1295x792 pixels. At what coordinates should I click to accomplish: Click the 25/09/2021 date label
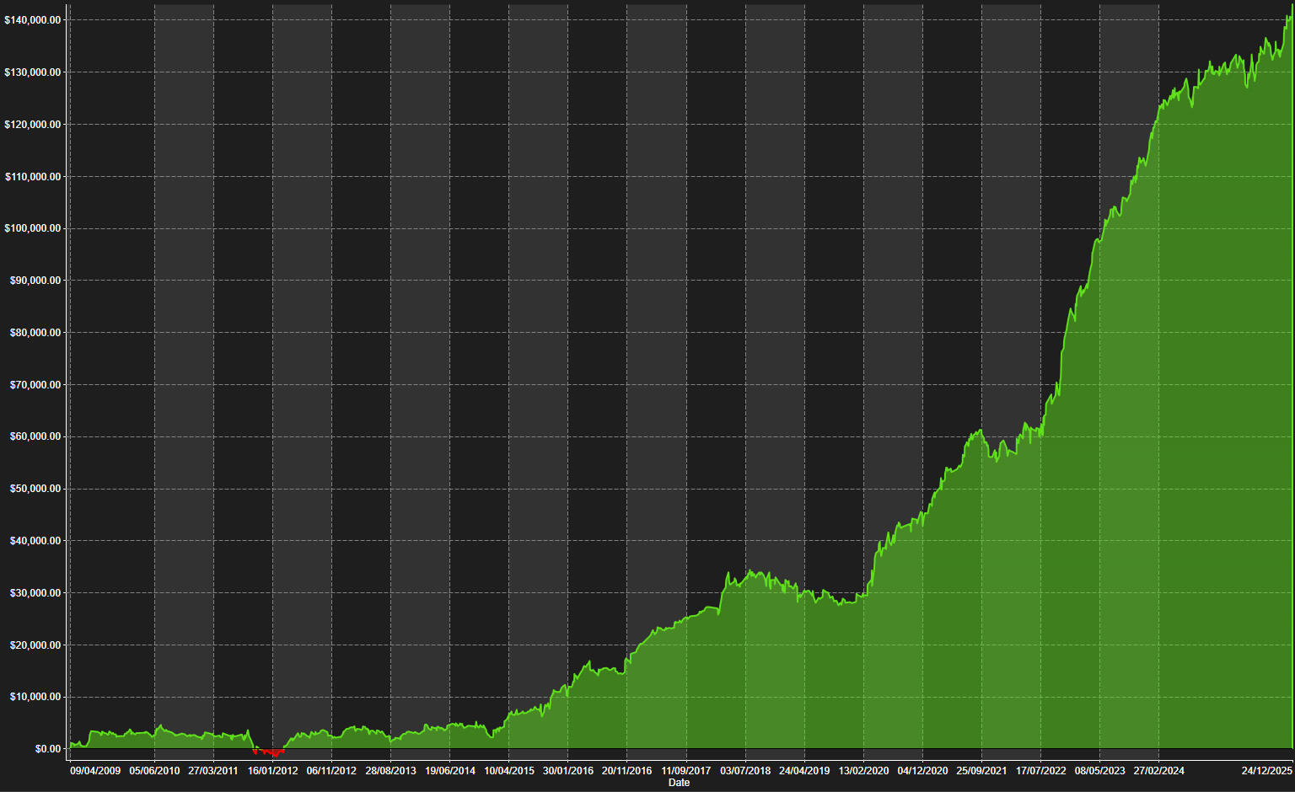click(981, 771)
